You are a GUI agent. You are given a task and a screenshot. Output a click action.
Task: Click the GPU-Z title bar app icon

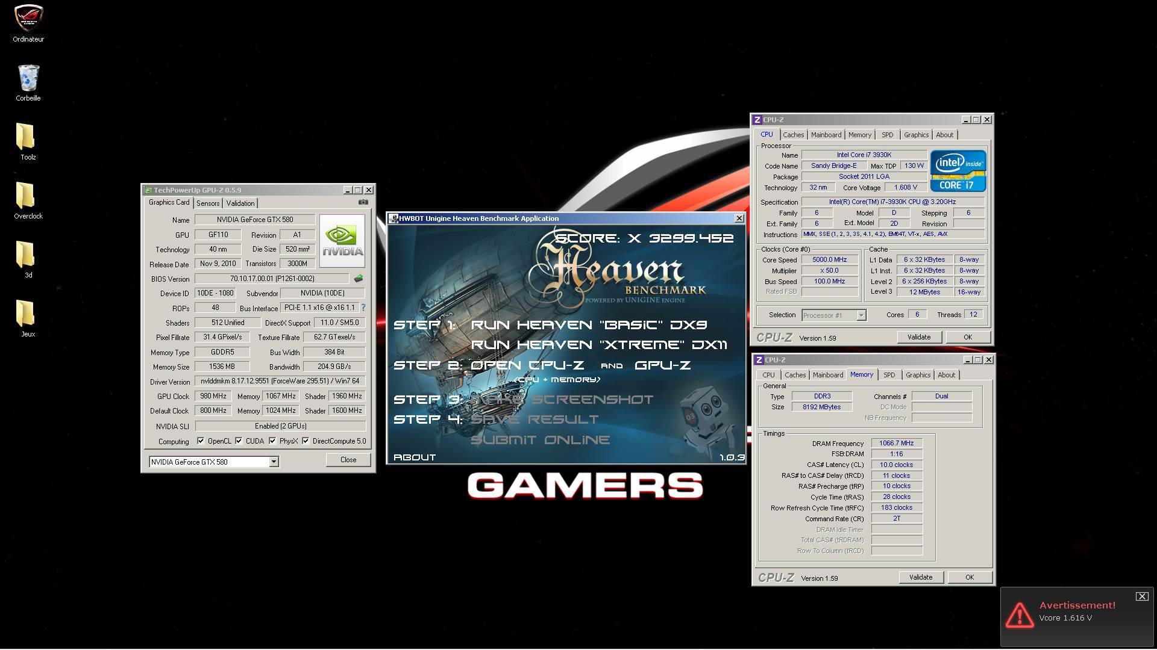148,190
